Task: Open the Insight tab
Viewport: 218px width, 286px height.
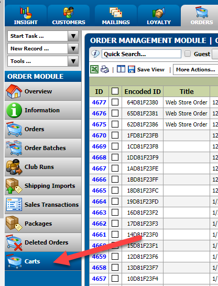Action: [x=26, y=16]
